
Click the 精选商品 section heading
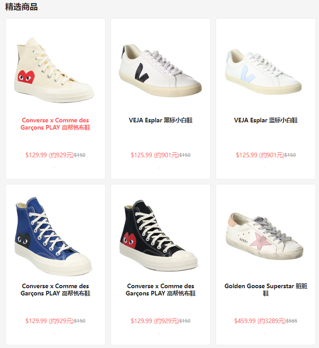(21, 7)
